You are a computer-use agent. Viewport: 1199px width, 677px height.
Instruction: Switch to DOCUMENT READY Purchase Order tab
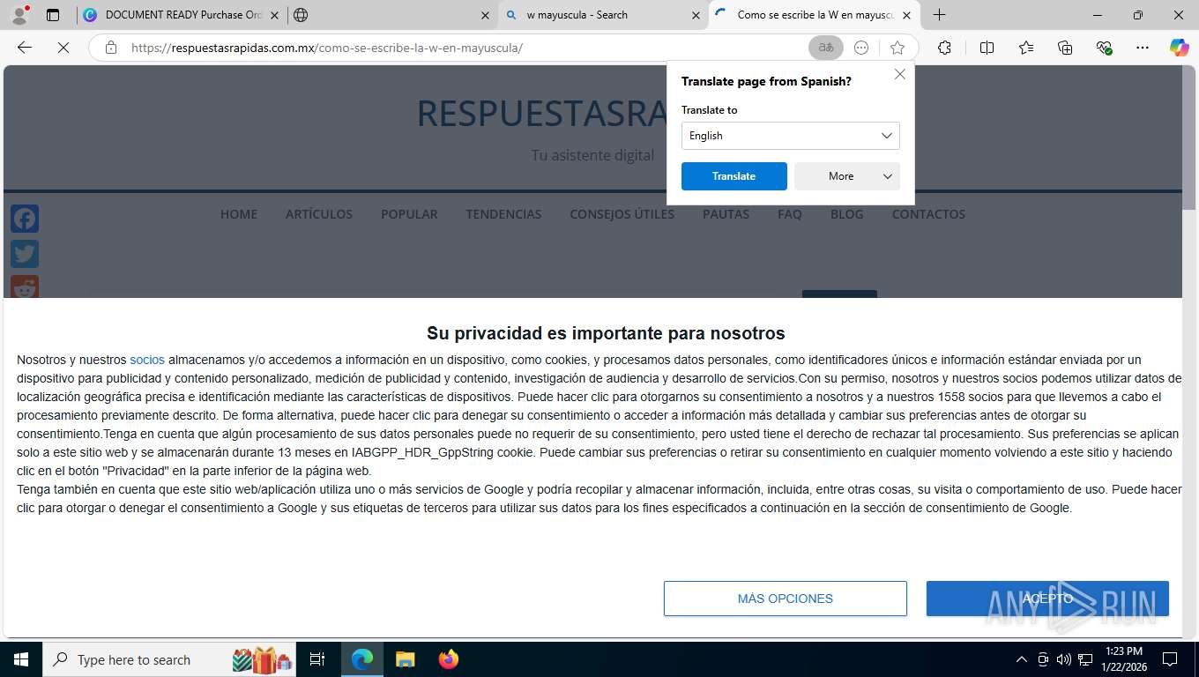[x=181, y=15]
